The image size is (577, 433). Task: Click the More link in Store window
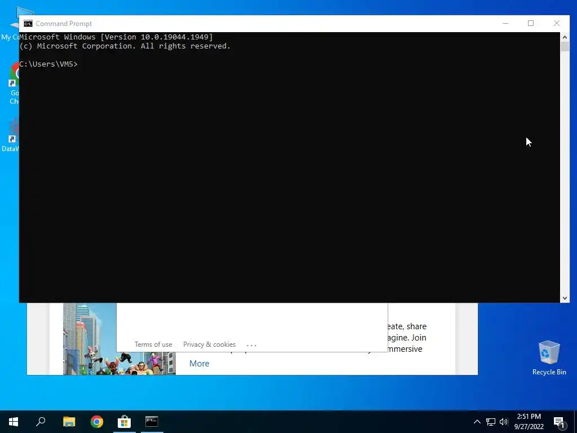coord(199,364)
